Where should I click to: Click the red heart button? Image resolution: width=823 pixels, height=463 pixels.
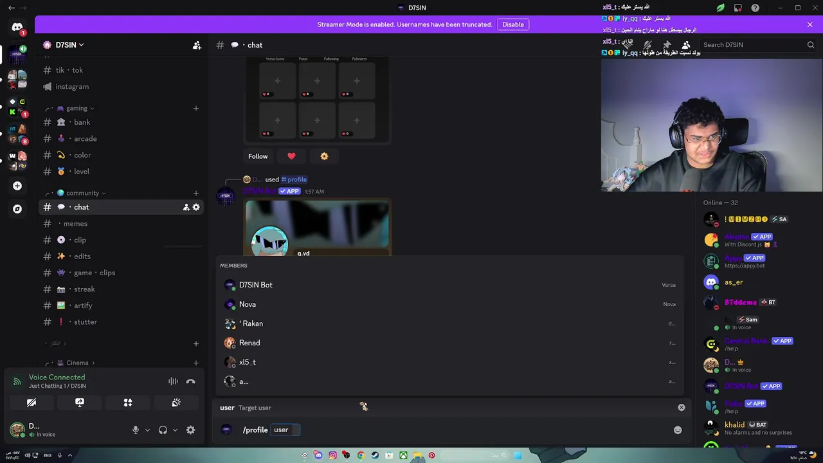(x=291, y=156)
